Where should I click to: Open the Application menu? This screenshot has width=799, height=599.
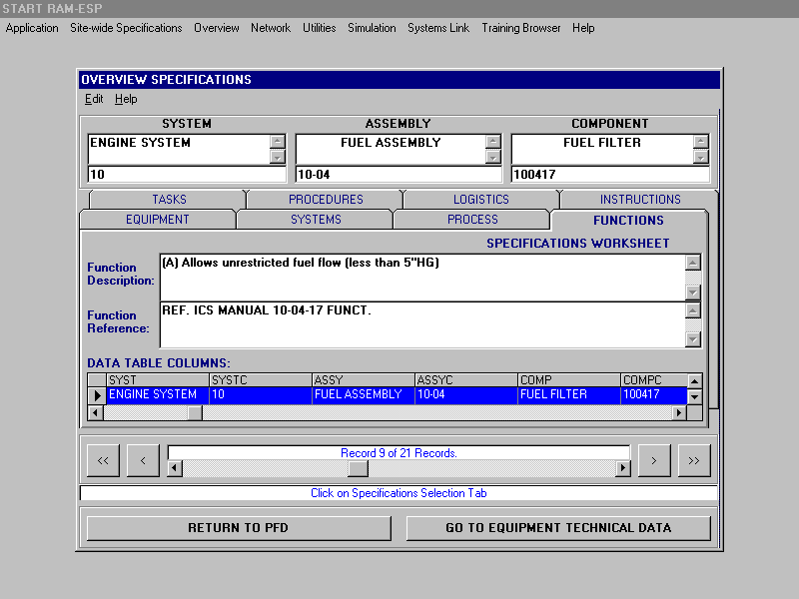tap(32, 28)
